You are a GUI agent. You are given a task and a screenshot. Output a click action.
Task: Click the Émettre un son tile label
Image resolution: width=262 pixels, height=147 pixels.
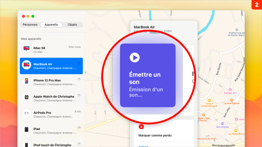click(145, 78)
